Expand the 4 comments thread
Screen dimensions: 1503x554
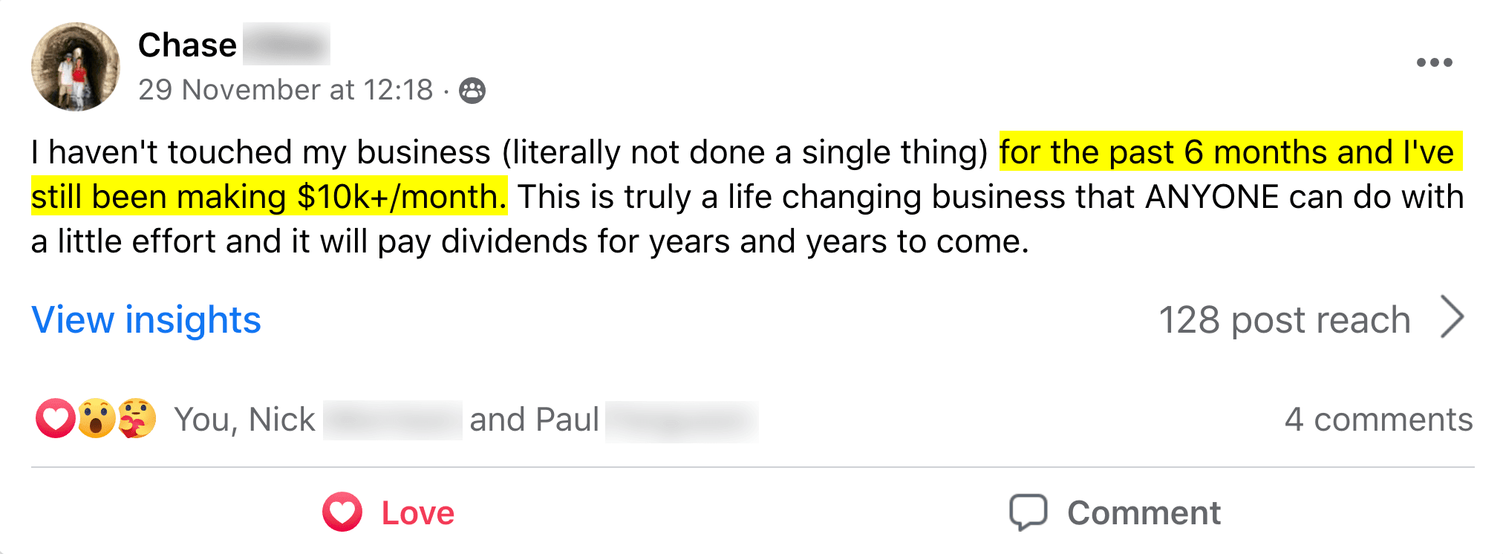1378,420
